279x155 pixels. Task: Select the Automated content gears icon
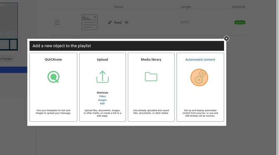pyautogui.click(x=199, y=77)
